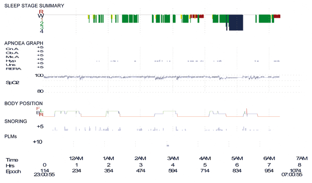Select the PLM event marker near 3AM
312x183 pixels.
(x=168, y=146)
